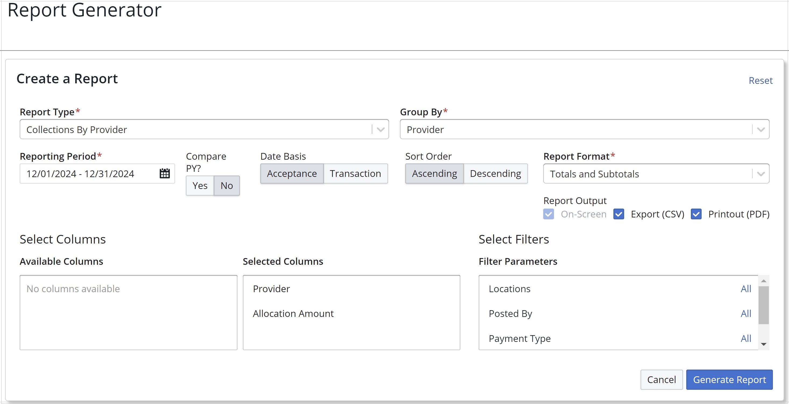Open the Report Format dropdown
The height and width of the screenshot is (404, 789).
tap(656, 174)
